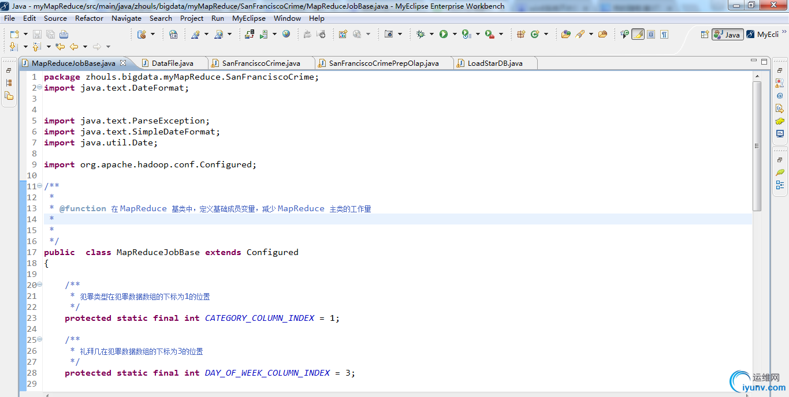The width and height of the screenshot is (789, 397).
Task: Select the Java perspective button
Action: (728, 35)
